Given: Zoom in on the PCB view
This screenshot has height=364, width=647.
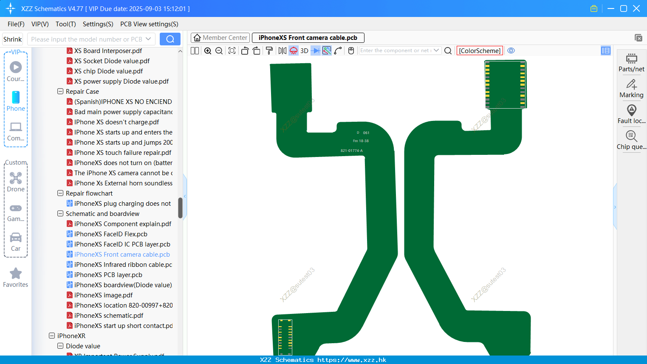Looking at the screenshot, I should pyautogui.click(x=208, y=50).
